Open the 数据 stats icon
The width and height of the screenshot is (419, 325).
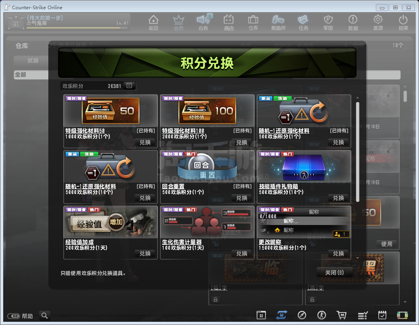[x=353, y=23]
